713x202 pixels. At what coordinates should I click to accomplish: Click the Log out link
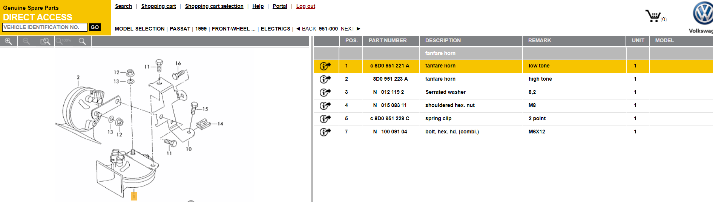pyautogui.click(x=305, y=6)
